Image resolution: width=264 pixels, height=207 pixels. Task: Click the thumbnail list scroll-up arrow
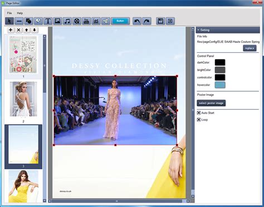(x=45, y=37)
